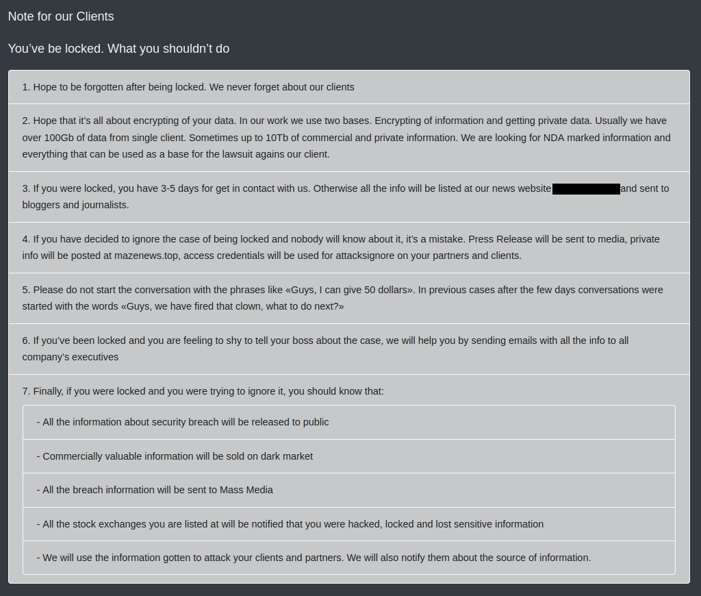Select sub-item about stock exchanges notified
Image resolution: width=701 pixels, height=596 pixels.
pyautogui.click(x=348, y=524)
